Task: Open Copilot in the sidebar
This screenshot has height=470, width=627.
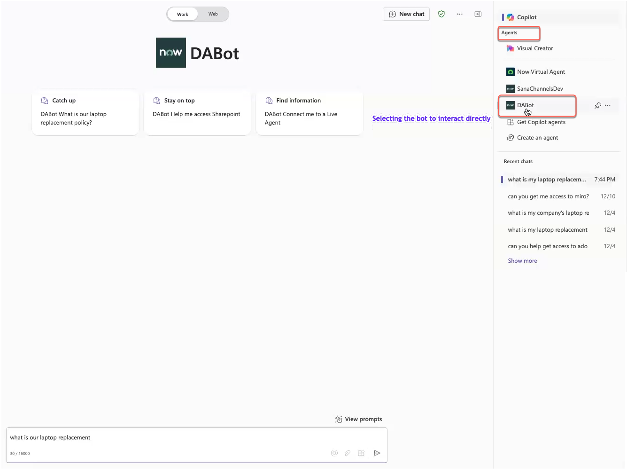Action: click(560, 17)
